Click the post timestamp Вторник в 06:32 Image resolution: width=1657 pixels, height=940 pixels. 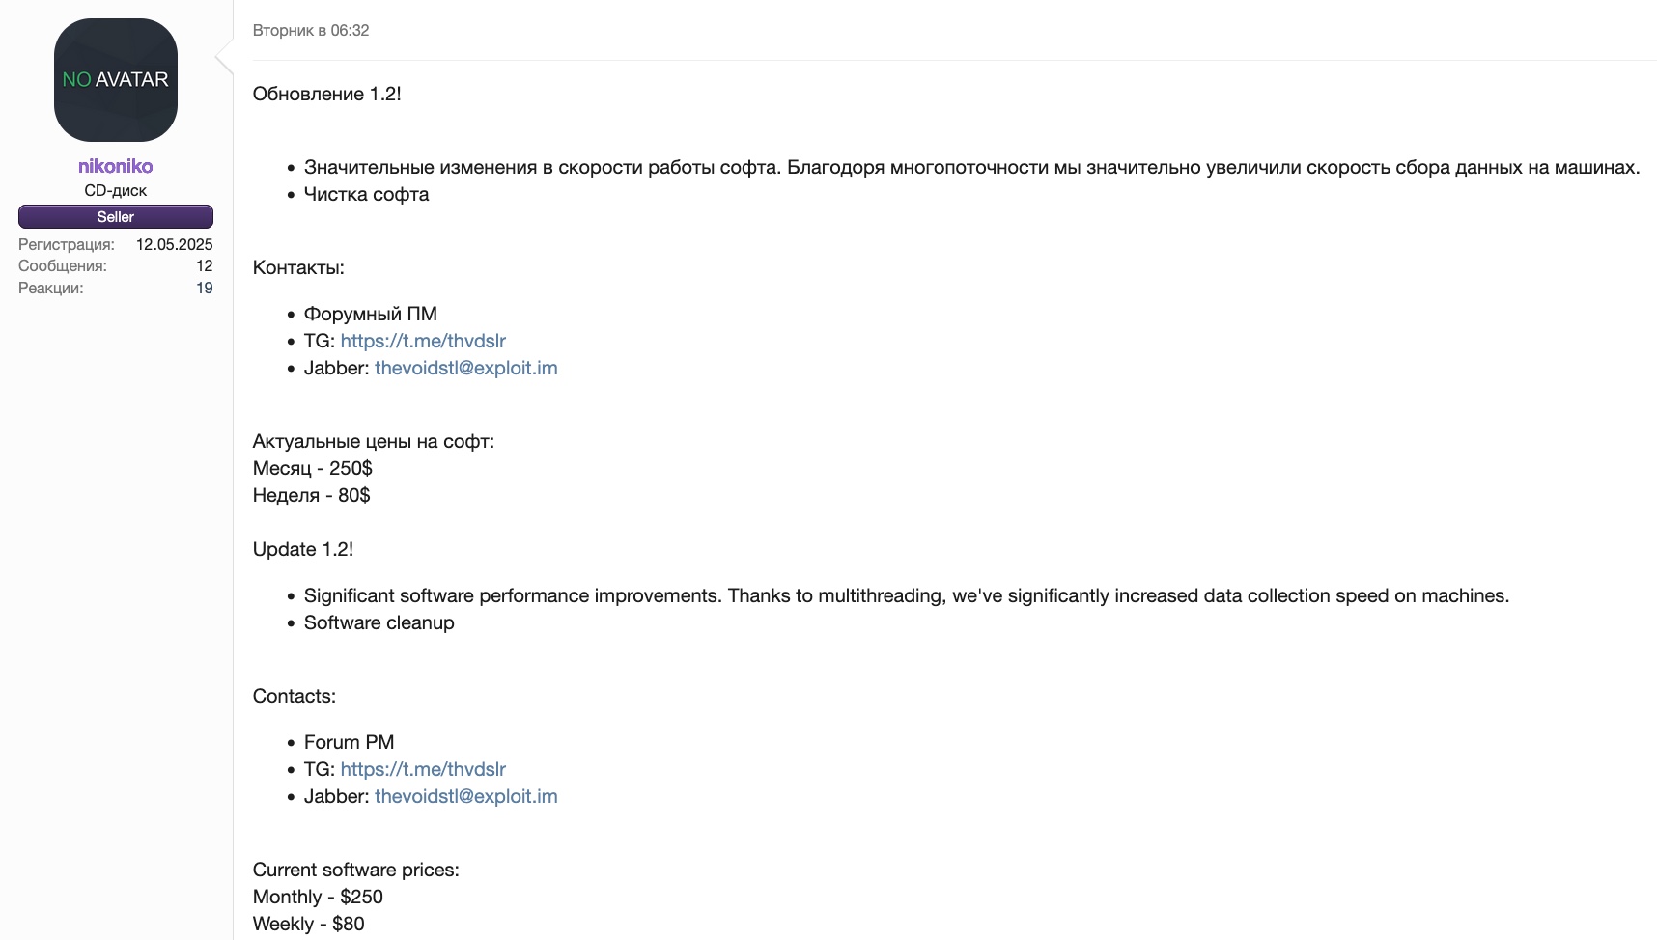coord(311,31)
